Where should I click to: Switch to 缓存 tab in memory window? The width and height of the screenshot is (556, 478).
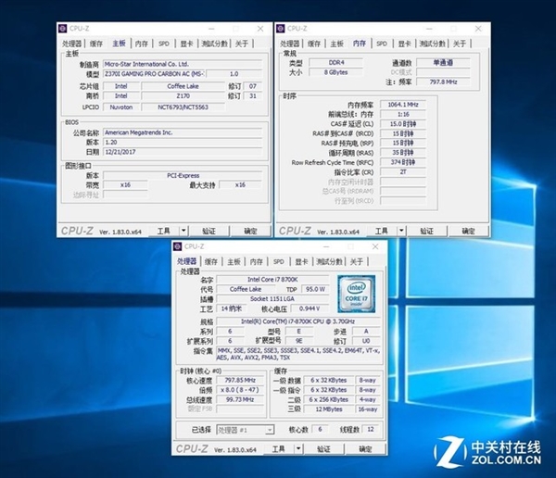point(314,44)
